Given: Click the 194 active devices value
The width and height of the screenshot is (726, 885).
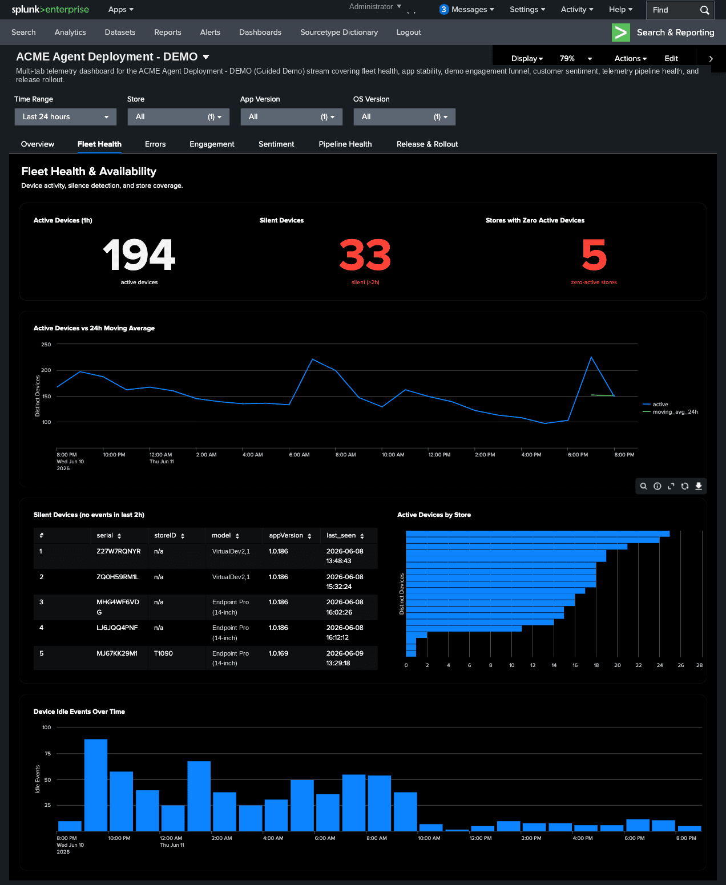Looking at the screenshot, I should (x=139, y=255).
